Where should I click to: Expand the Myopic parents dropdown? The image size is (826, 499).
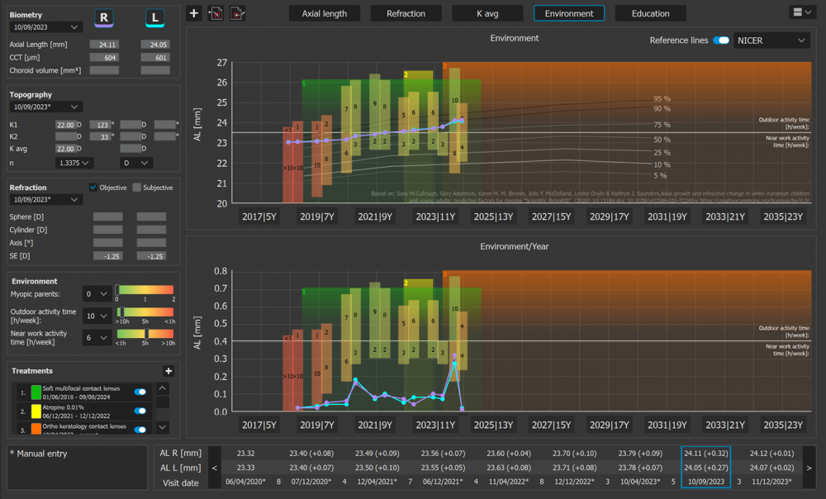click(x=97, y=294)
